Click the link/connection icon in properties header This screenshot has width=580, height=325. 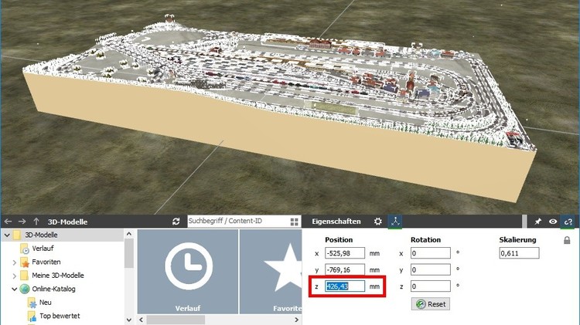[x=568, y=222]
